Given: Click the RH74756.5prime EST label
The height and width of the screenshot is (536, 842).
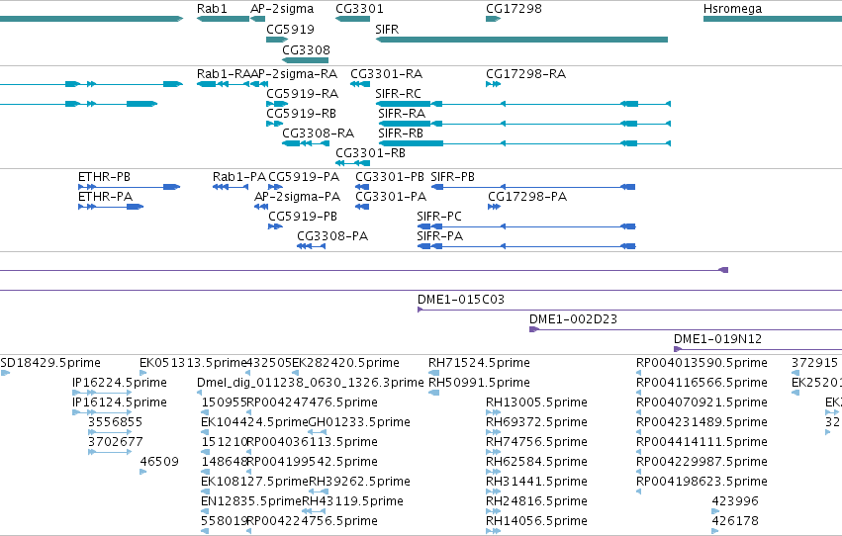Looking at the screenshot, I should [x=536, y=443].
